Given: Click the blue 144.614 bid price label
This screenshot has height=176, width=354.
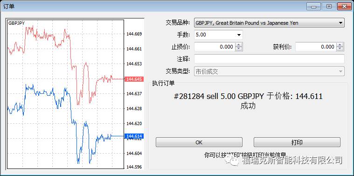Looking at the screenshot, I should click(134, 136).
